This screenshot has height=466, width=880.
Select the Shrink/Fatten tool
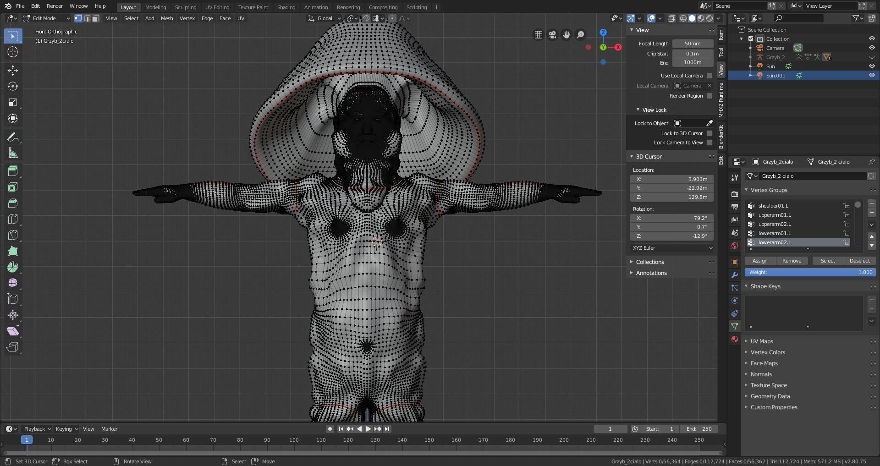(13, 315)
